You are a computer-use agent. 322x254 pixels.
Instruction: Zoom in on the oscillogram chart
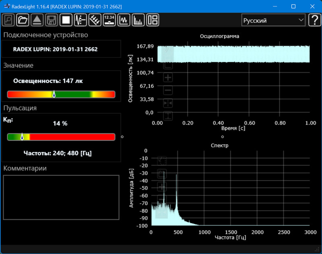pyautogui.click(x=168, y=78)
